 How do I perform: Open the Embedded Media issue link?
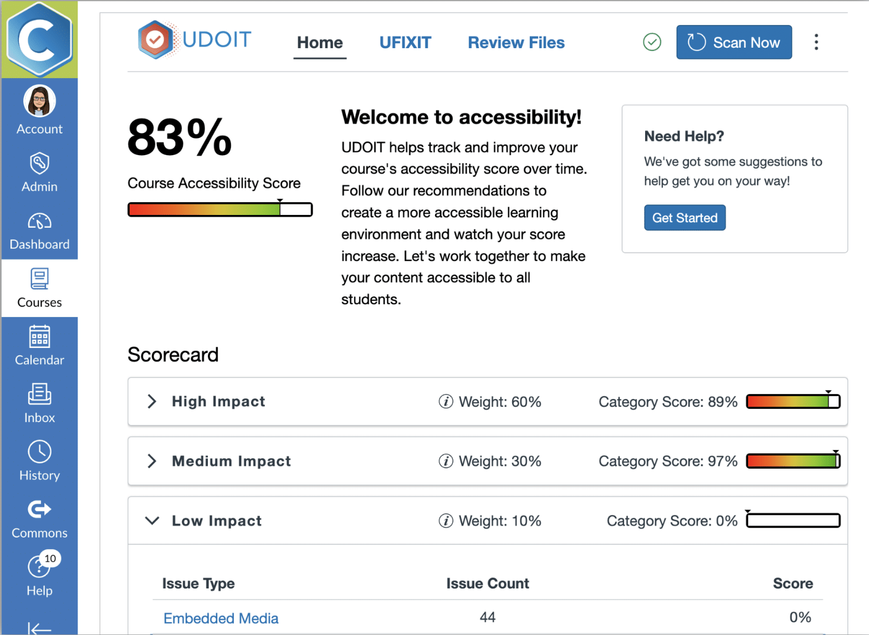click(221, 618)
